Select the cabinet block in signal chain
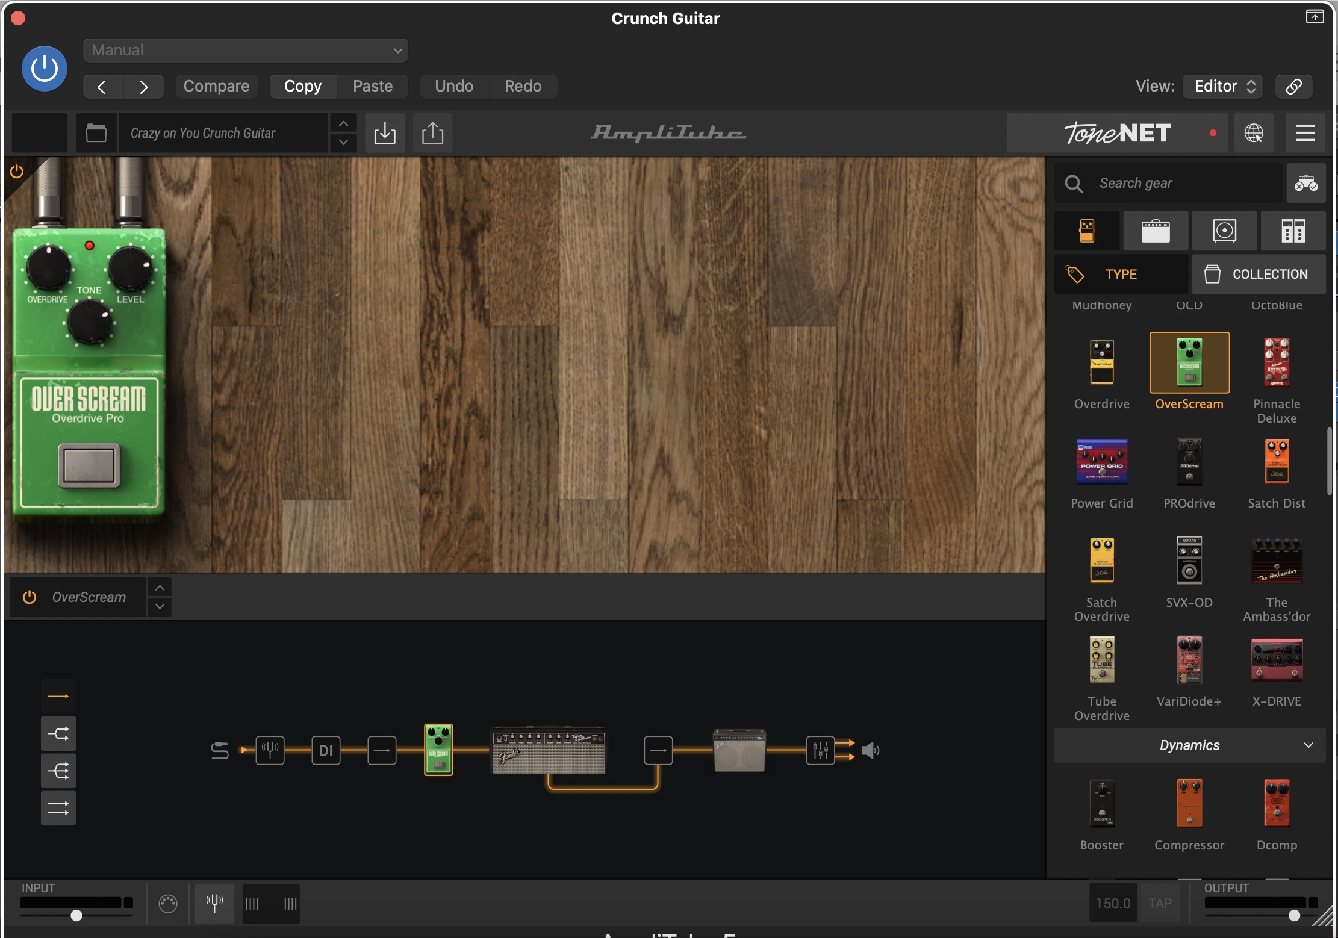This screenshot has height=938, width=1338. [x=739, y=750]
